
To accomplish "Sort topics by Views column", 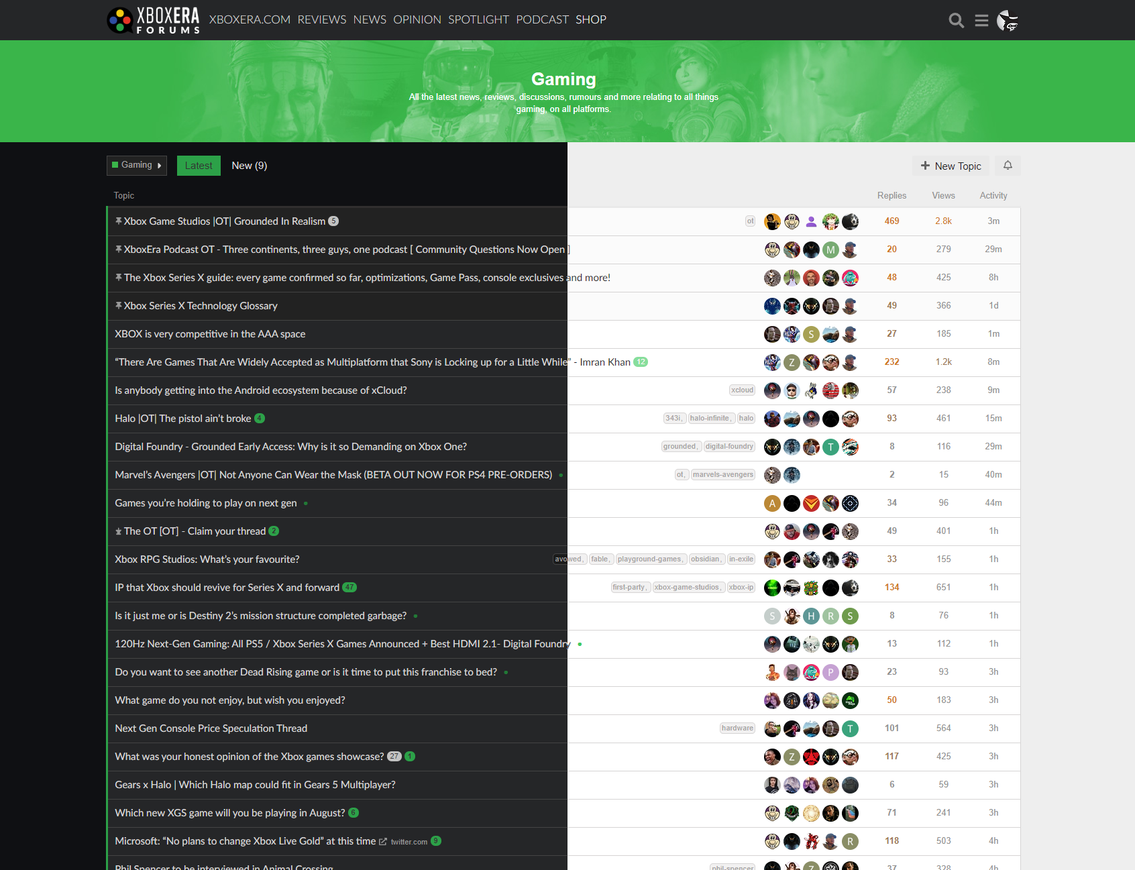I will coord(943,196).
